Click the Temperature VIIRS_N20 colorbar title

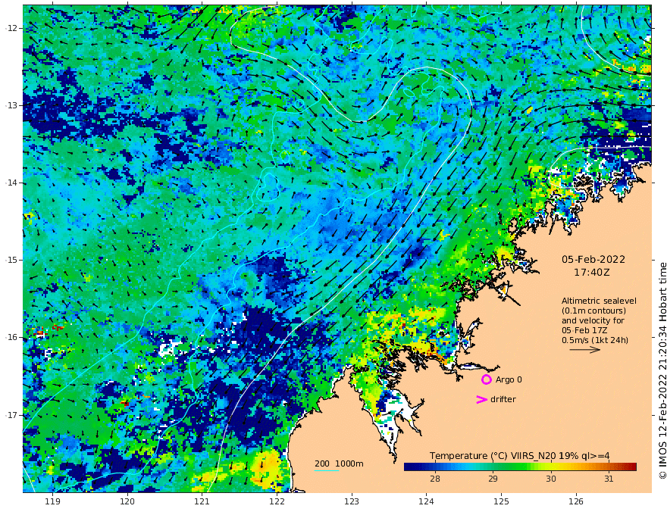[x=519, y=456]
